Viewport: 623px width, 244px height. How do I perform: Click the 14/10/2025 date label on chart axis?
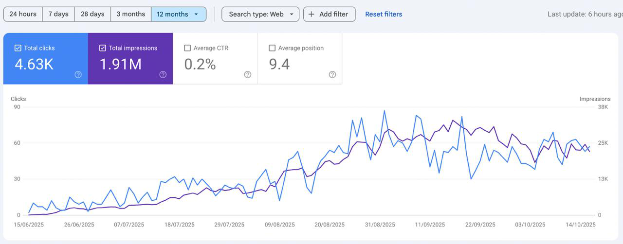click(581, 225)
